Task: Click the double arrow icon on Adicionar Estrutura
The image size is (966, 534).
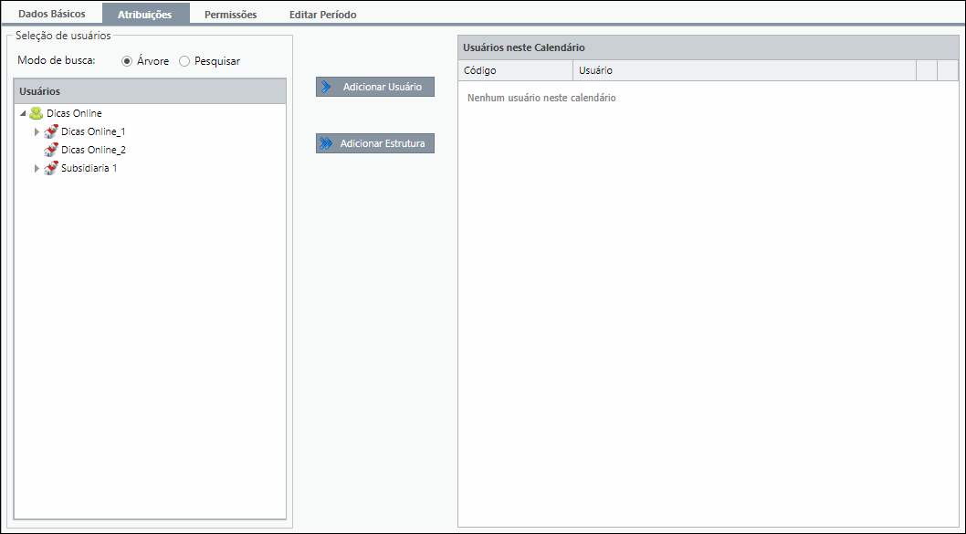Action: point(326,143)
